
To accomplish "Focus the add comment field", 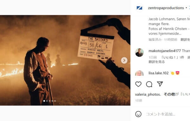I will [x=168, y=114].
